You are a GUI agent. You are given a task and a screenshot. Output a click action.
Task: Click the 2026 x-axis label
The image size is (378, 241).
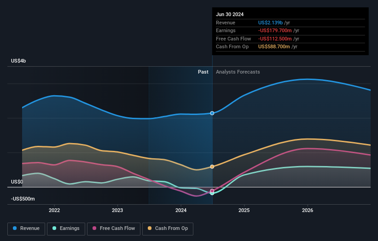point(308,210)
